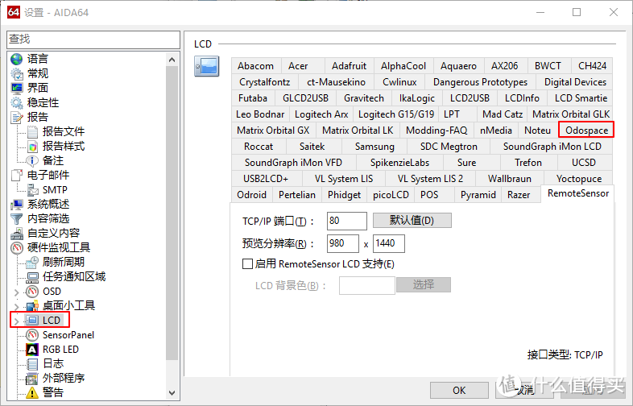Select the 备注 info icon
The height and width of the screenshot is (406, 633).
[32, 161]
